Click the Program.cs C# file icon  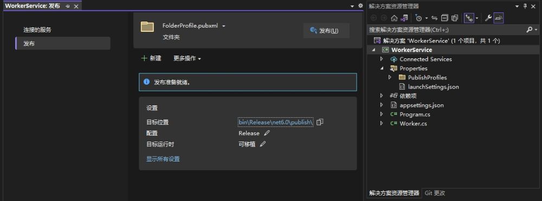pyautogui.click(x=393, y=114)
